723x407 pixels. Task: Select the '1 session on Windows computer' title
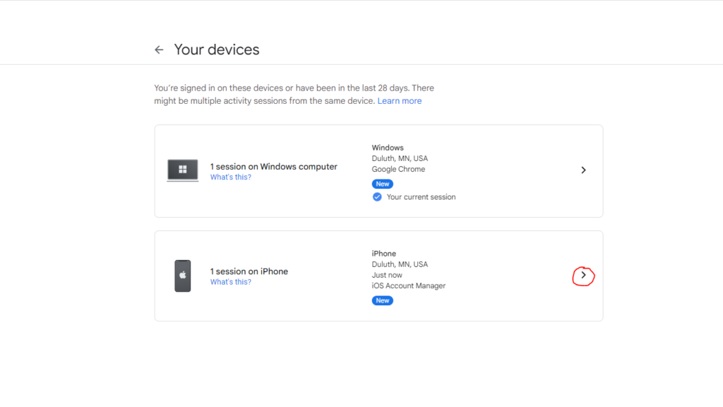pos(273,167)
